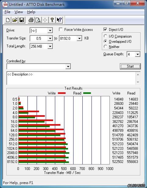This screenshot has width=147, height=188.
Task: Click the Read column header in results
Action: pos(131,93)
